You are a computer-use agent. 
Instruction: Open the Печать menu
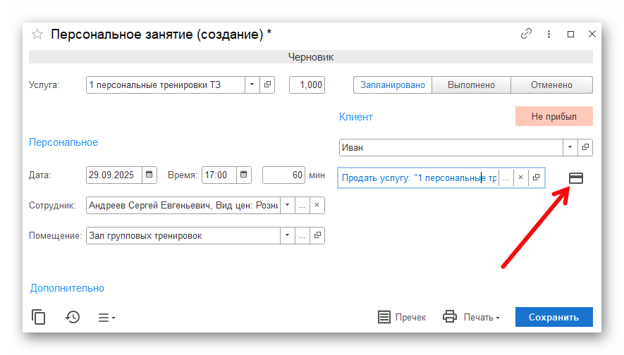[472, 317]
